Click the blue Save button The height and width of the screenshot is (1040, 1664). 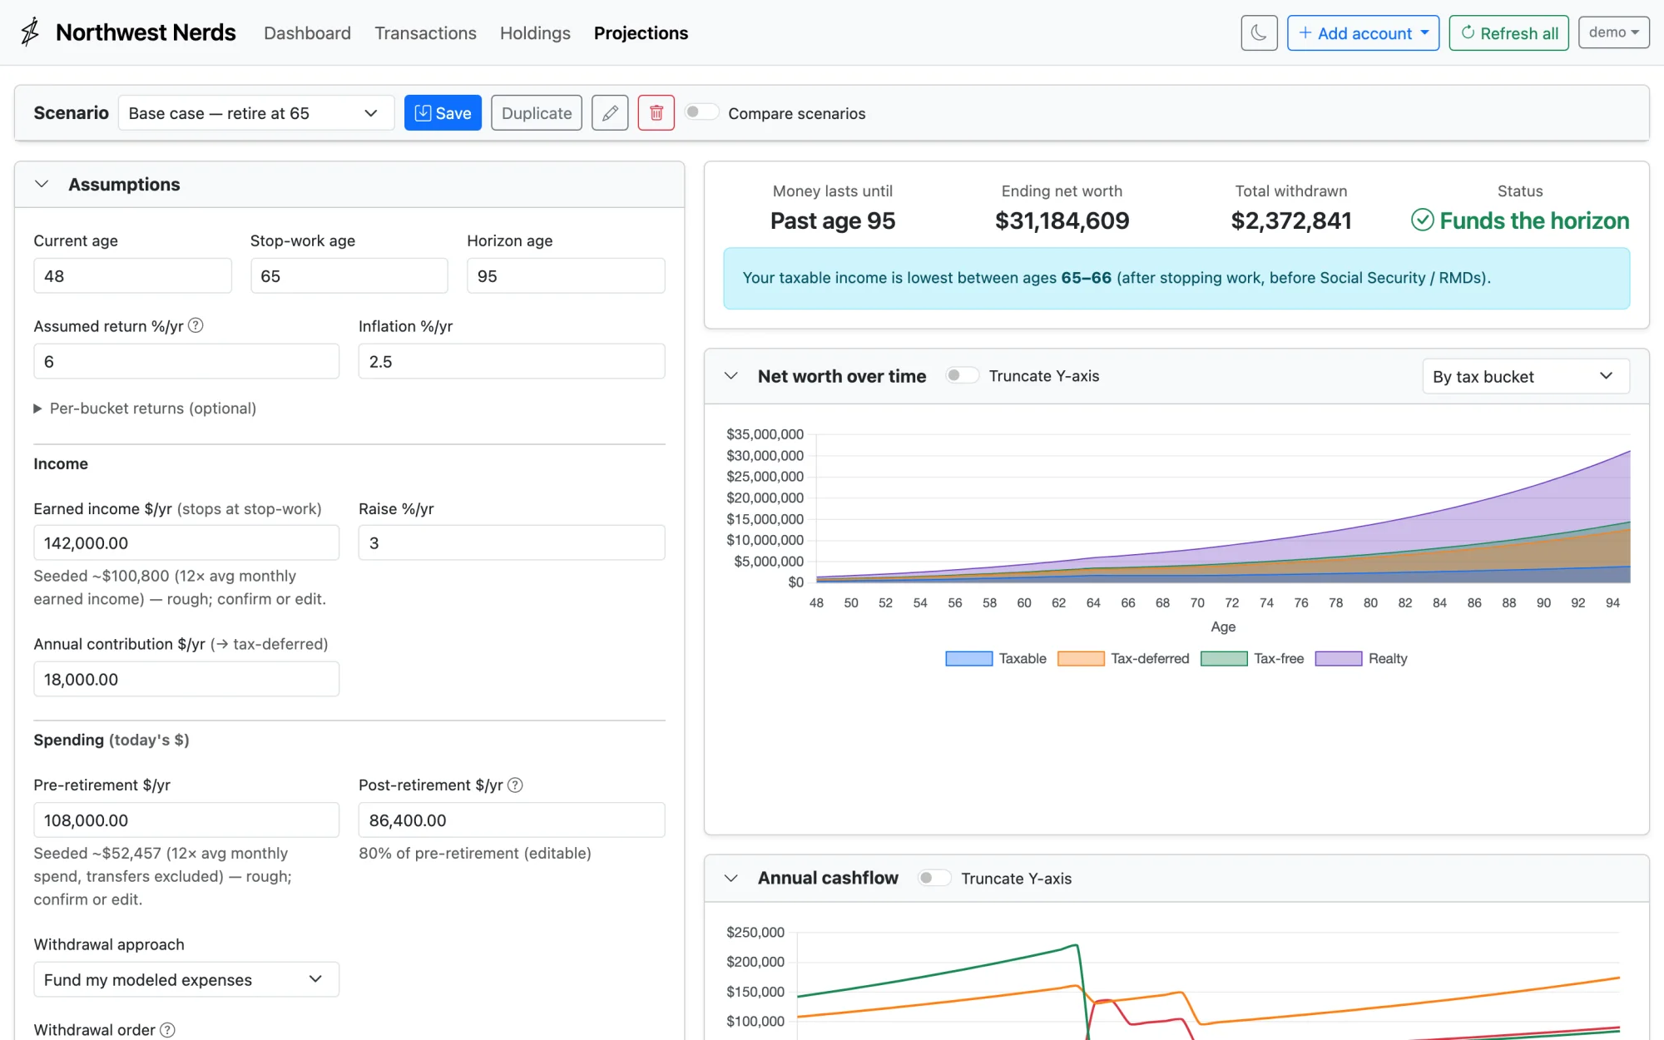[x=443, y=113]
